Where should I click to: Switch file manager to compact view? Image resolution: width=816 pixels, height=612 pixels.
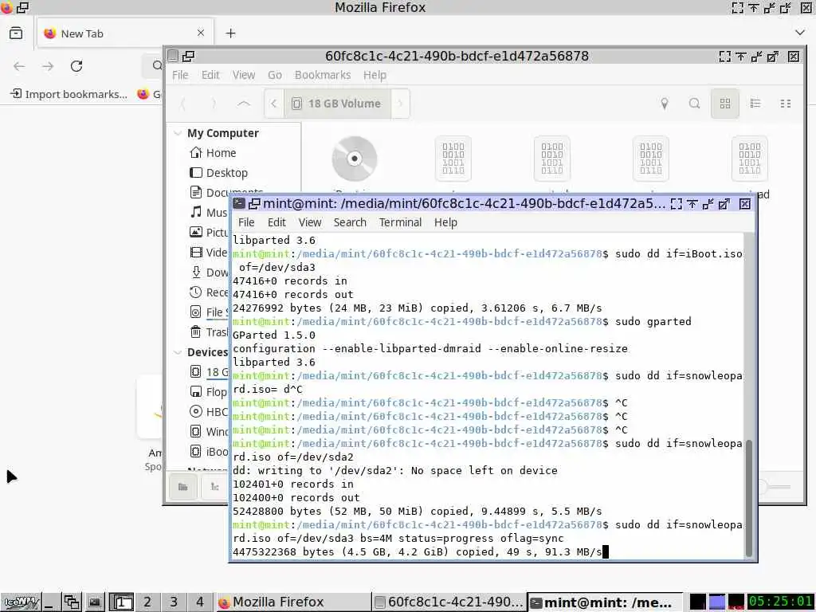point(786,104)
